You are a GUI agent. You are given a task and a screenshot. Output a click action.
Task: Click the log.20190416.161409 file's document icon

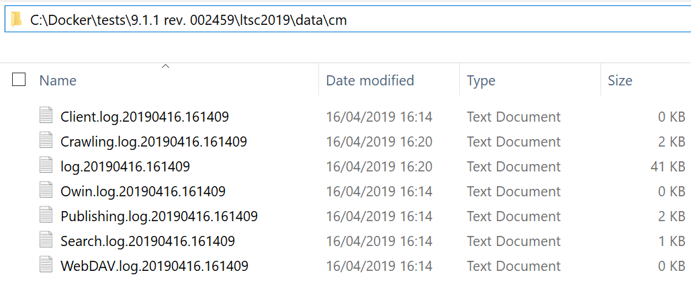(46, 166)
